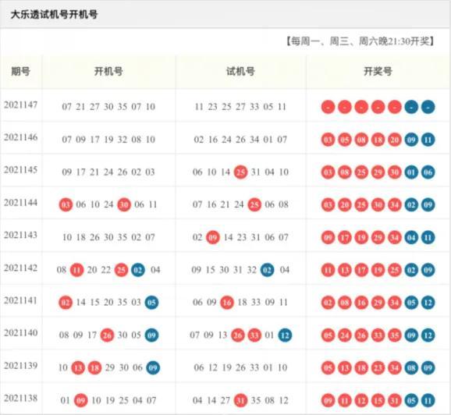The image size is (451, 415).
Task: Click period number 2021145
Action: click(x=21, y=170)
